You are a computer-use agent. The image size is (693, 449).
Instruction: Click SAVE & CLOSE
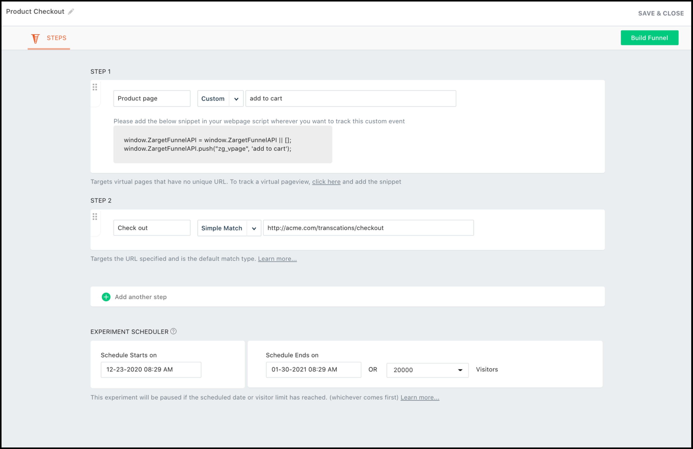point(661,13)
